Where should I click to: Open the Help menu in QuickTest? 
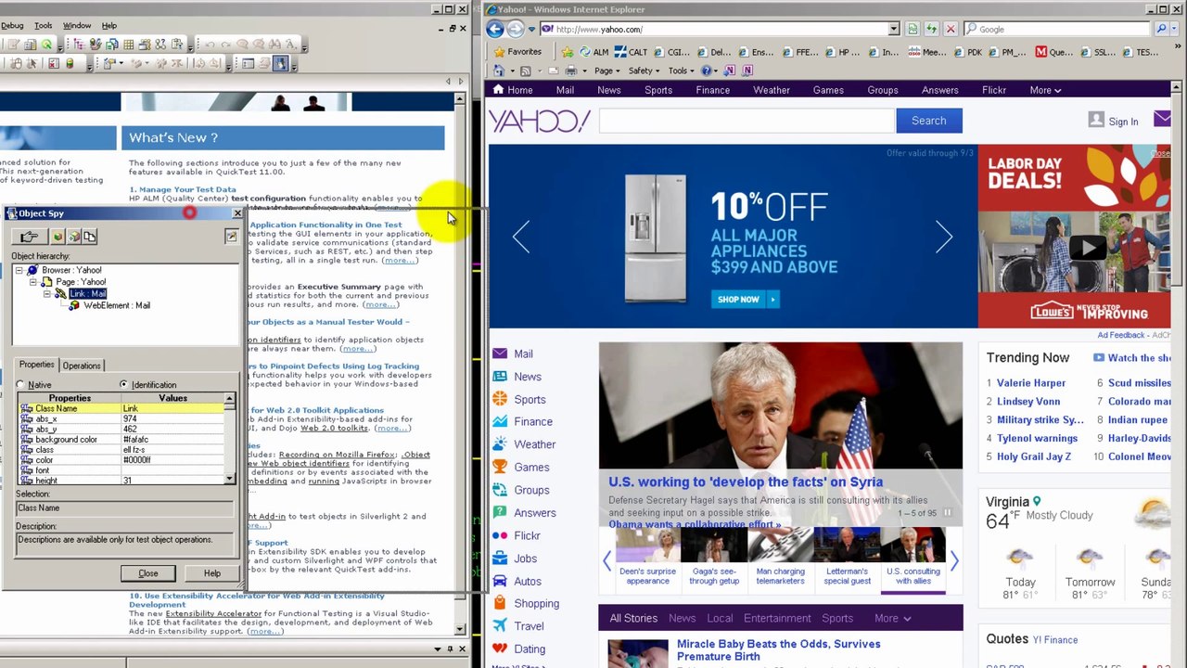[x=109, y=26]
